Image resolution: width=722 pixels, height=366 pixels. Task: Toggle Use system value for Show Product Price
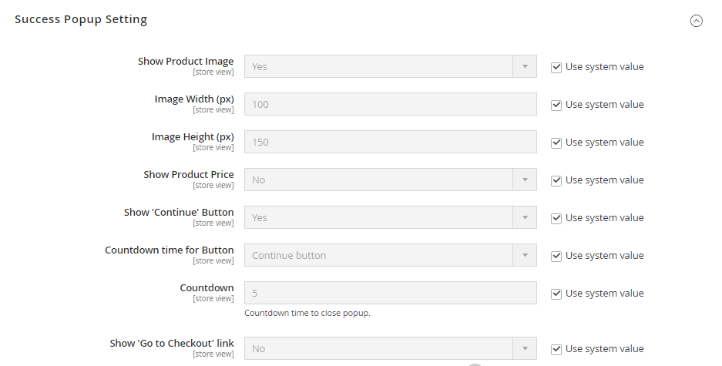[x=556, y=180]
